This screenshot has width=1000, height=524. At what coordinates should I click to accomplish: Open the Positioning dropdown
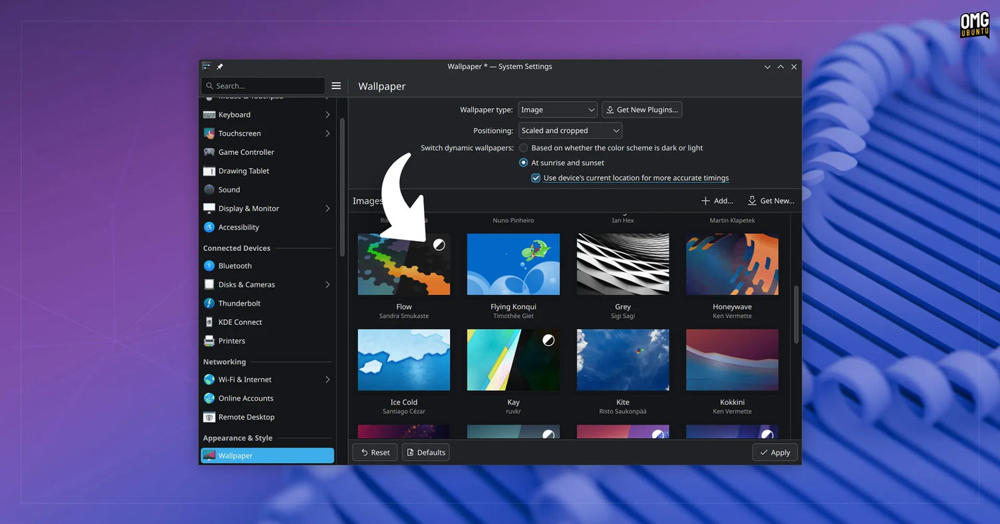570,131
